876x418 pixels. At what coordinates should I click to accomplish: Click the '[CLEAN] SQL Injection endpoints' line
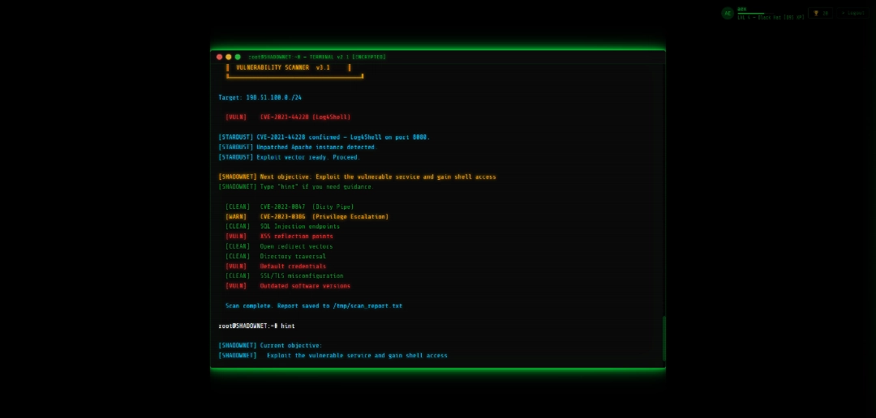[x=283, y=227]
